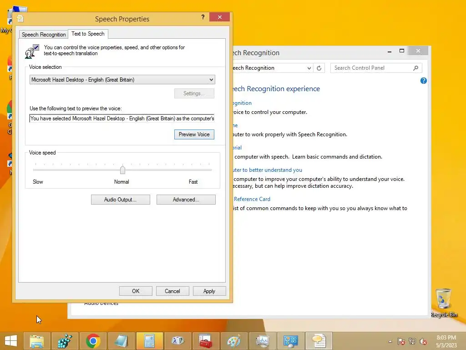Image resolution: width=466 pixels, height=350 pixels.
Task: Click the Speech Recognition experience heading
Action: (276, 89)
